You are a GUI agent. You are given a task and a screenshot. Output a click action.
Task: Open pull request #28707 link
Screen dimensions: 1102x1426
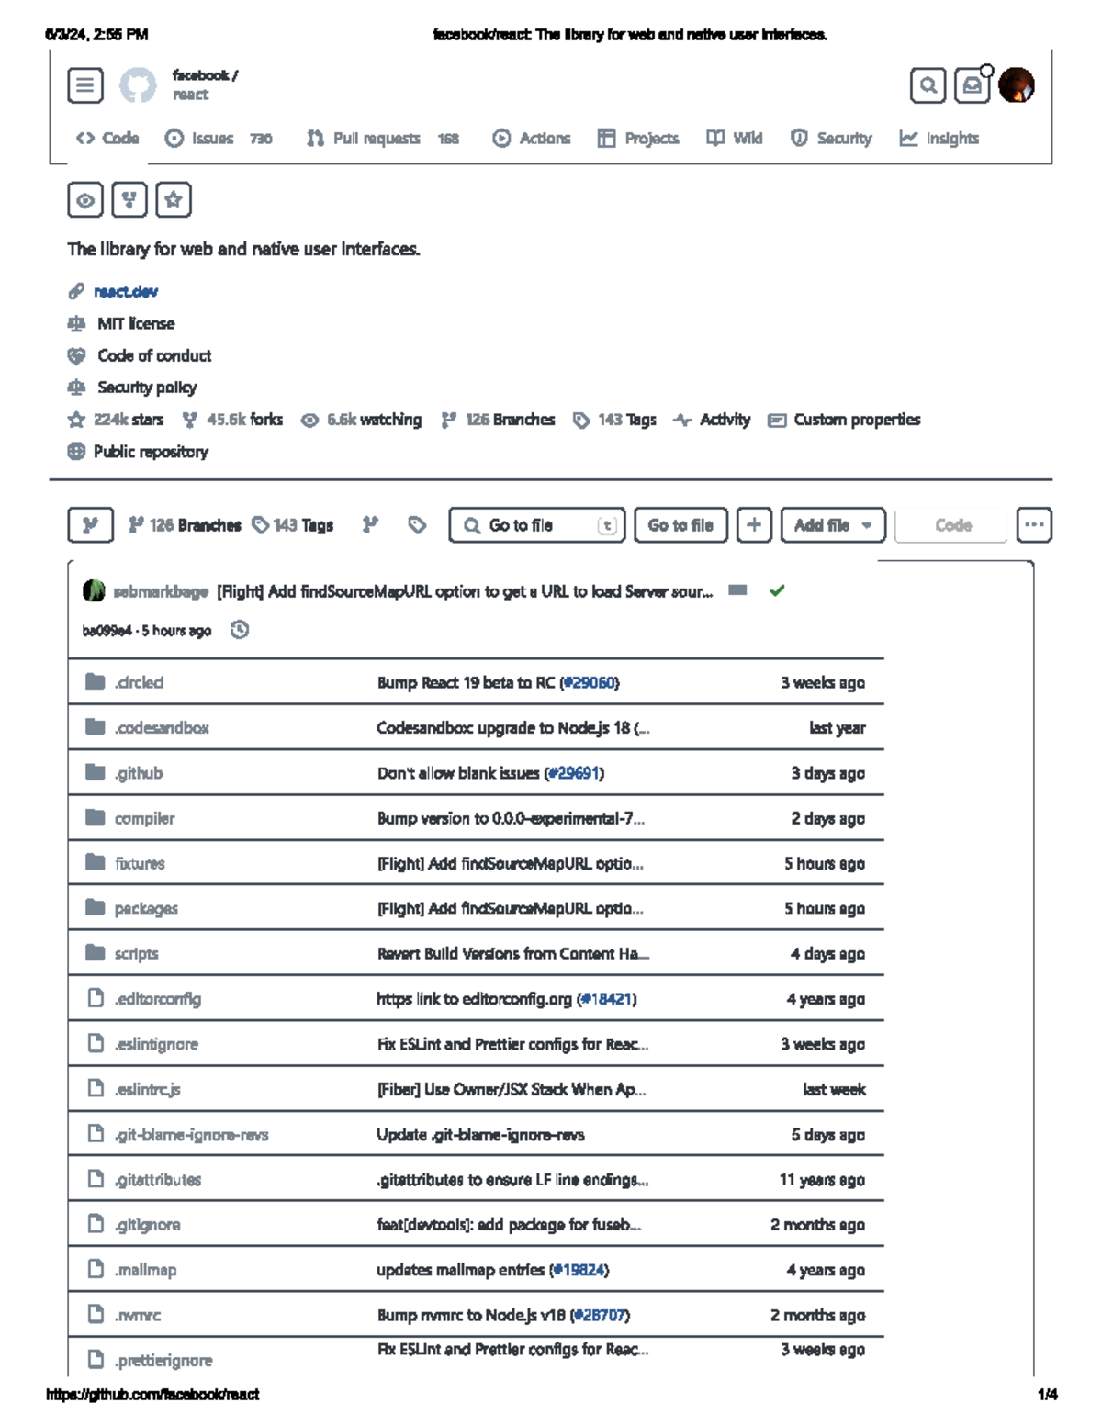point(600,1315)
